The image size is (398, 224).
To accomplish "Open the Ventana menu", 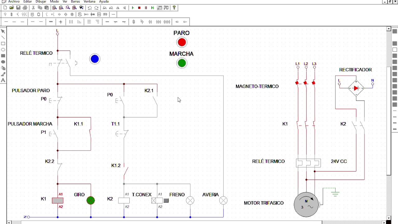I will 90,2.
